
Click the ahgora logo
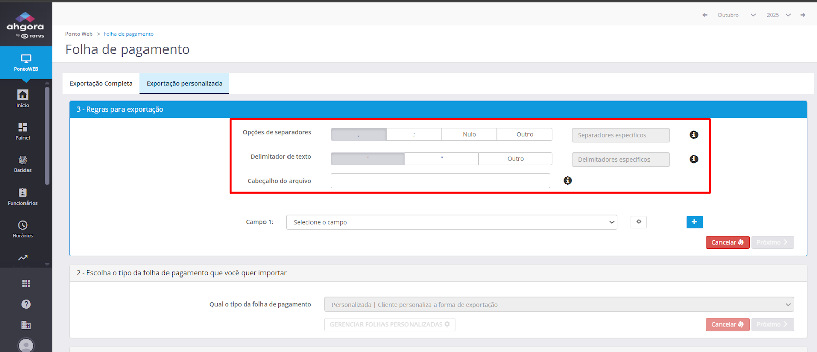tap(26, 26)
